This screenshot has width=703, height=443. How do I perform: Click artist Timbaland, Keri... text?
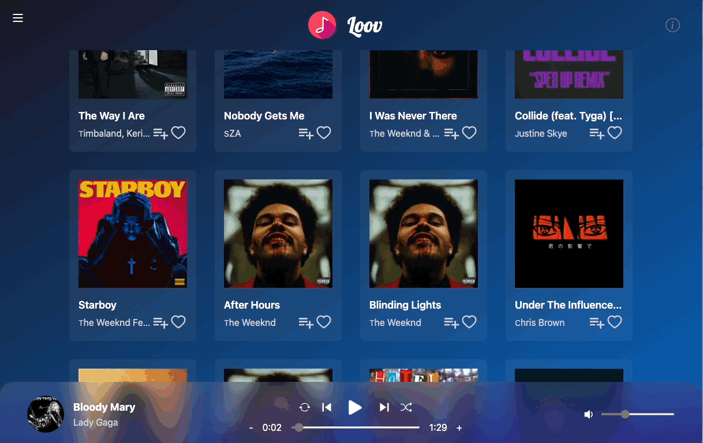tap(114, 133)
